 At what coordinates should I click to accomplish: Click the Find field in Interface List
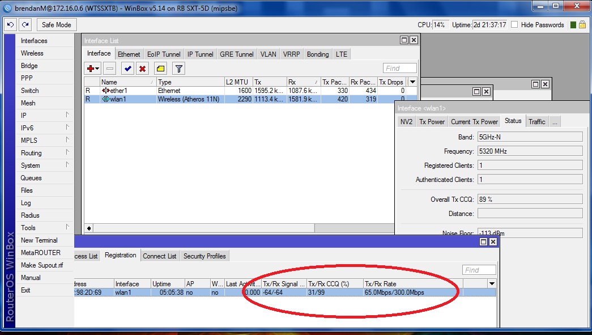400,69
